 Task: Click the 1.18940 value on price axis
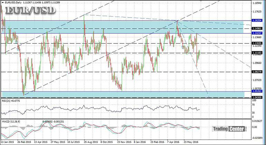tap(257, 3)
